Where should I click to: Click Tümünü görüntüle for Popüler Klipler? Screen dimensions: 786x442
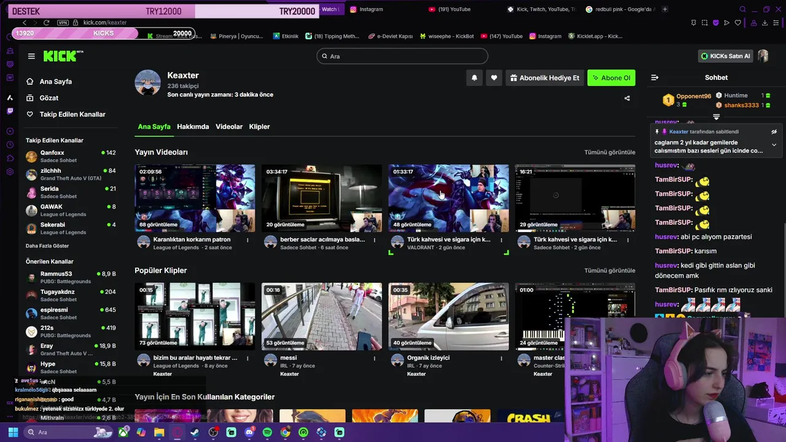point(610,270)
